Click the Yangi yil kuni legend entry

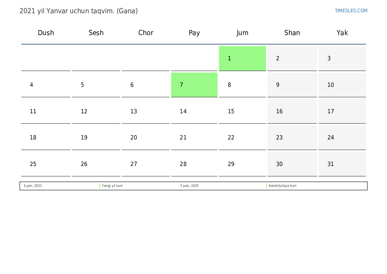pos(112,186)
